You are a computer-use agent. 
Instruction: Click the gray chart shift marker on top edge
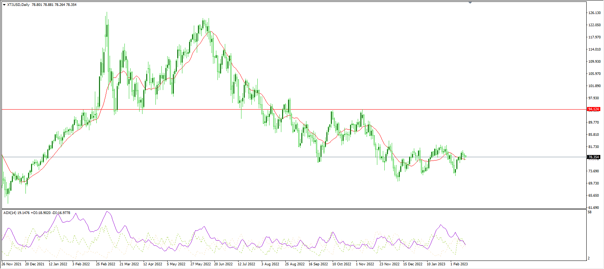(x=470, y=3)
